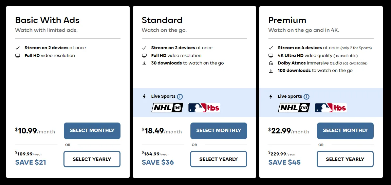Click the Live Sports info icon in Premium plan
The image size is (391, 185).
(306, 97)
